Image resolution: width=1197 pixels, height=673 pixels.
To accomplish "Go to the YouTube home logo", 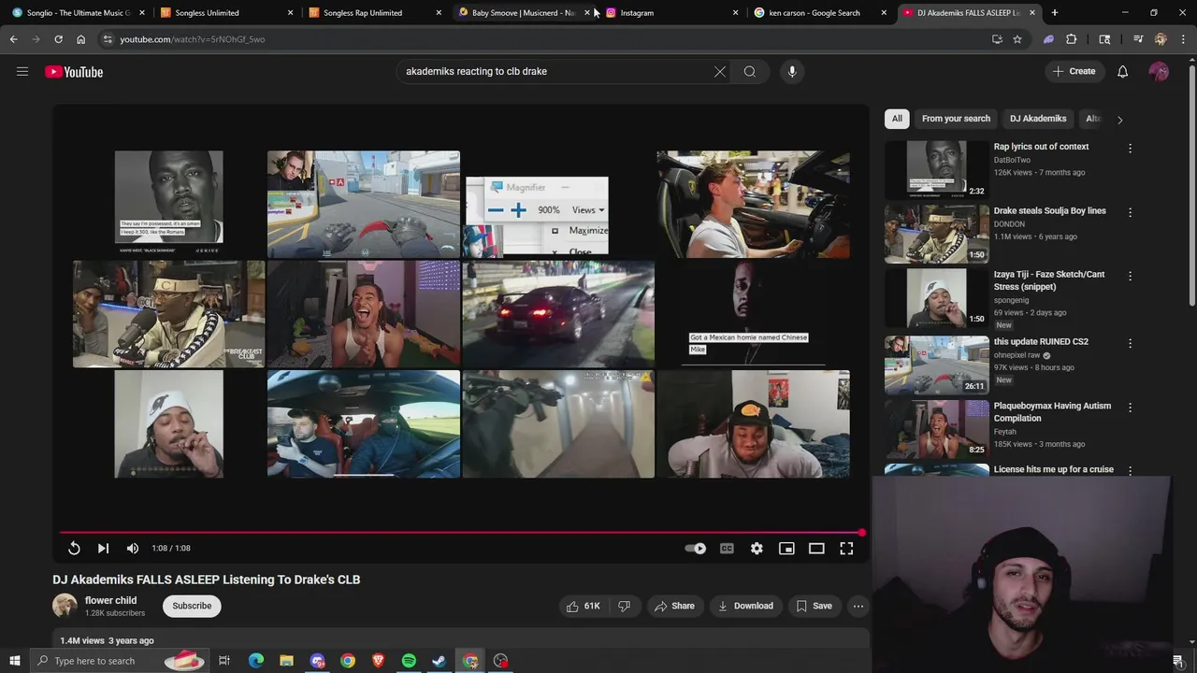I will click(x=74, y=72).
